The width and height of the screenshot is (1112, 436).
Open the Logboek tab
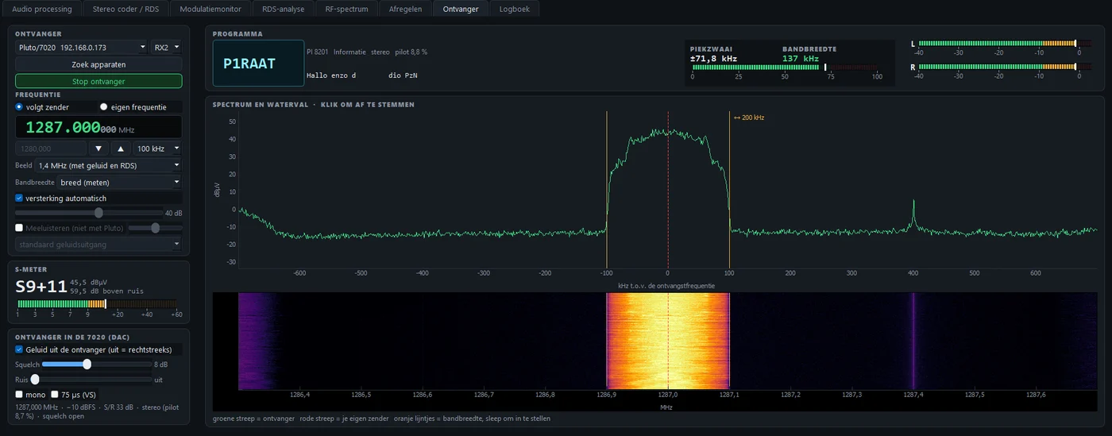[x=515, y=9]
